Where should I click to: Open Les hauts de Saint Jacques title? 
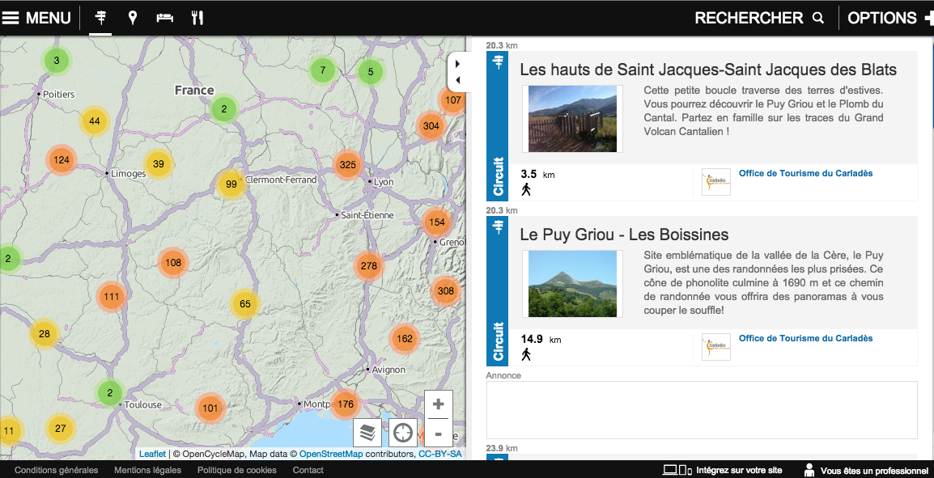pos(707,70)
